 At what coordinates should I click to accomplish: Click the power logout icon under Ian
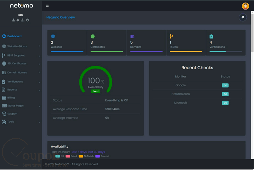point(28,20)
